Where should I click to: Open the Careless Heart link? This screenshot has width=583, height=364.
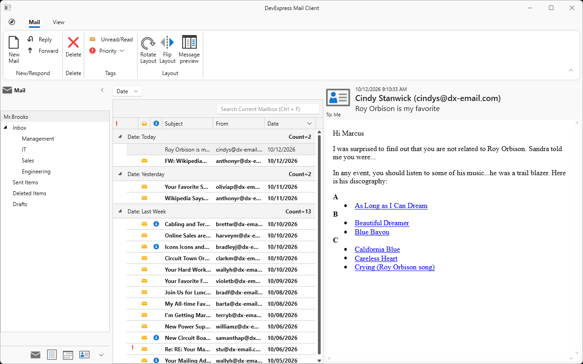pyautogui.click(x=376, y=258)
